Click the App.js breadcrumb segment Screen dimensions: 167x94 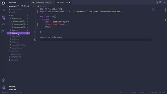tap(42, 6)
